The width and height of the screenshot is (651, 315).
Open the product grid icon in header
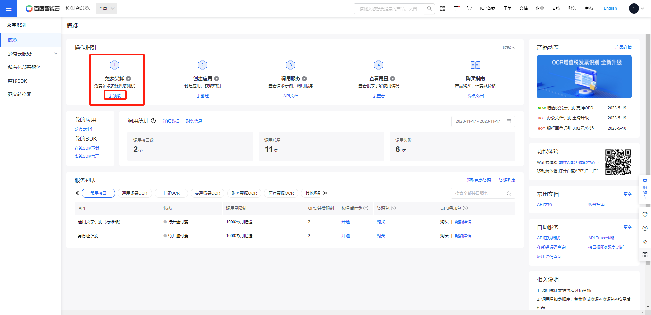pyautogui.click(x=442, y=8)
